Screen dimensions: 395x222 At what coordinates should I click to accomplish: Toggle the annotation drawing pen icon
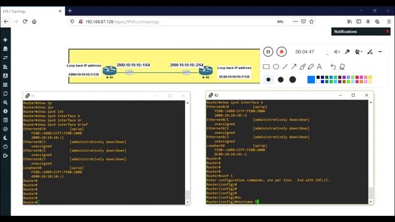(370, 52)
